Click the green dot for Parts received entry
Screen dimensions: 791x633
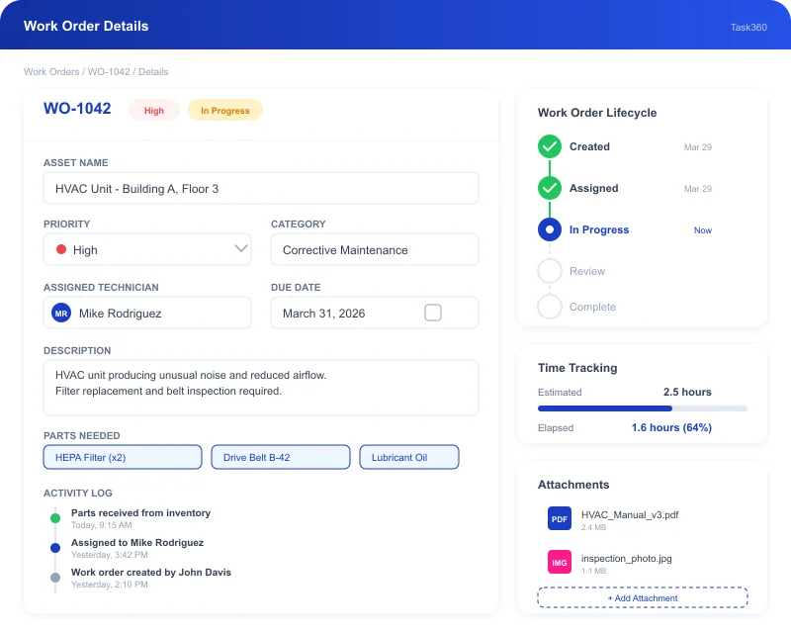click(55, 517)
